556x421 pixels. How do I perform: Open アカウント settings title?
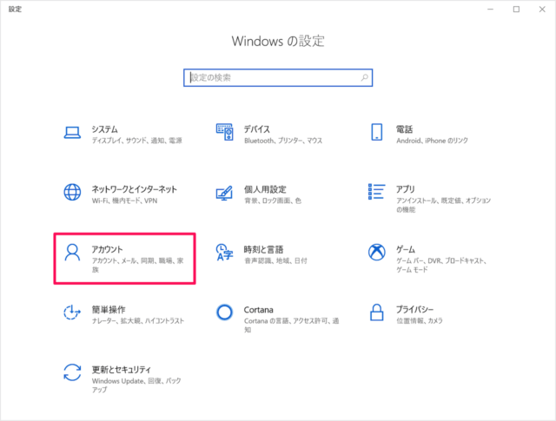[108, 249]
